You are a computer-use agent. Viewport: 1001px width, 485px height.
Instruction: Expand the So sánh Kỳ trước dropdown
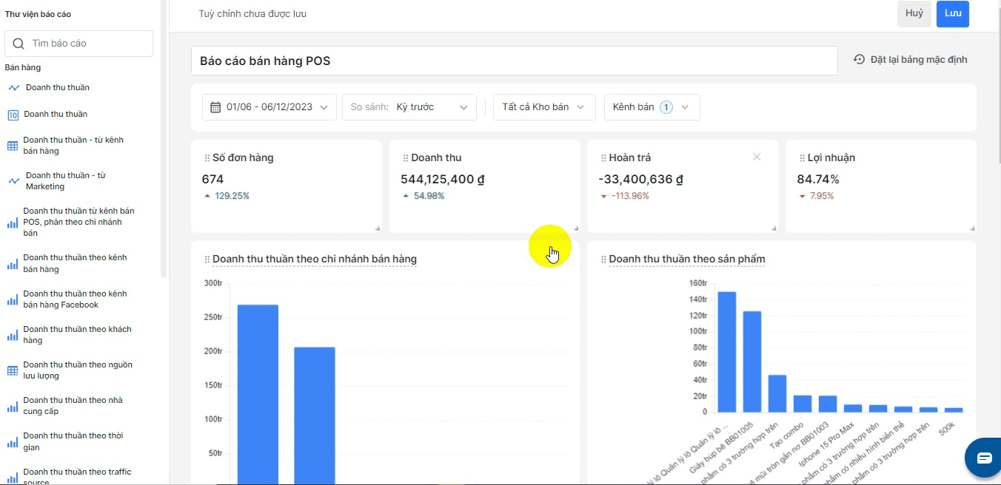[x=409, y=107]
